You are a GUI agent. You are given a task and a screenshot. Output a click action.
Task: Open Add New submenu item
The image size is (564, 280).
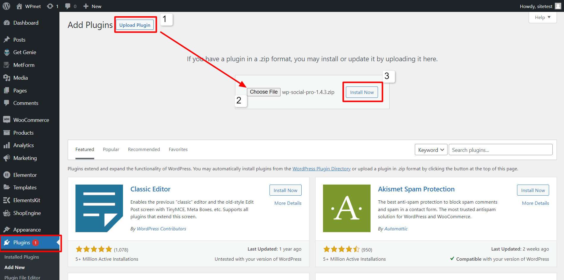coord(15,267)
